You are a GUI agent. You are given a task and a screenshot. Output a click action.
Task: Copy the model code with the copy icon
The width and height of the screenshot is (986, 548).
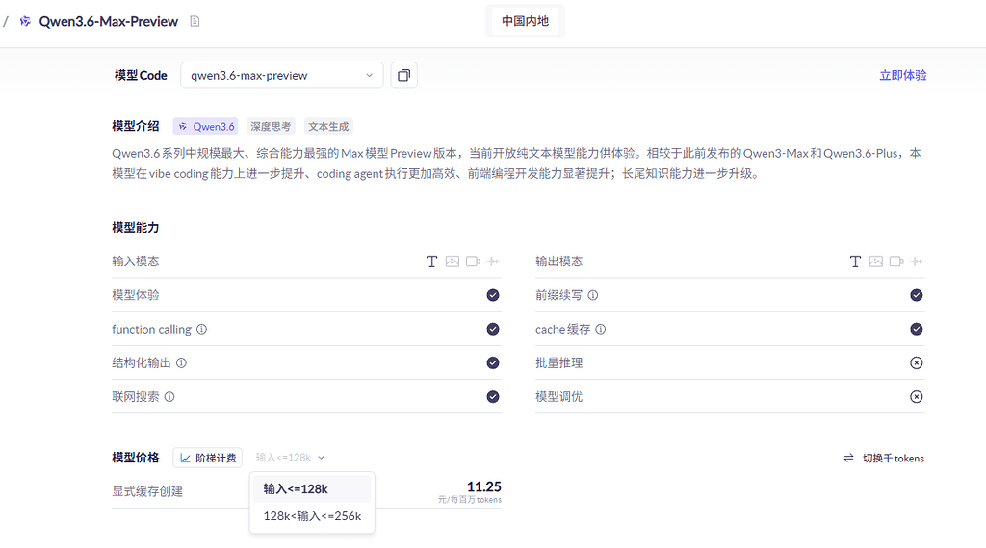[403, 75]
